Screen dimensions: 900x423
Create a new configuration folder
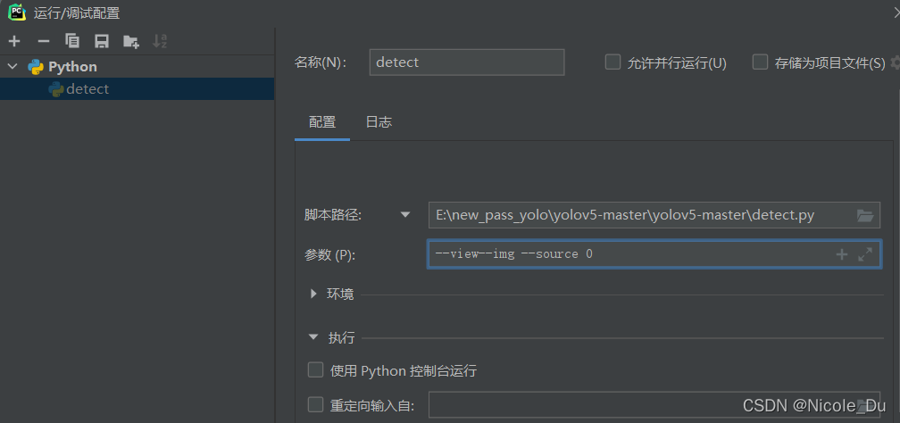click(131, 41)
